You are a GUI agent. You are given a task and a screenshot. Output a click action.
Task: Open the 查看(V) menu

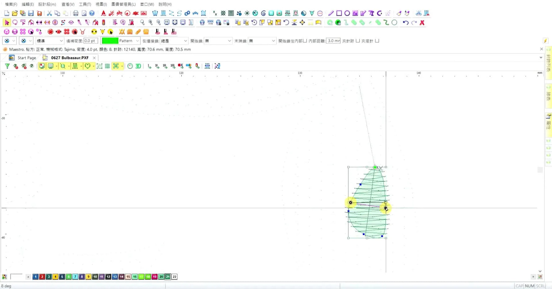click(x=68, y=4)
